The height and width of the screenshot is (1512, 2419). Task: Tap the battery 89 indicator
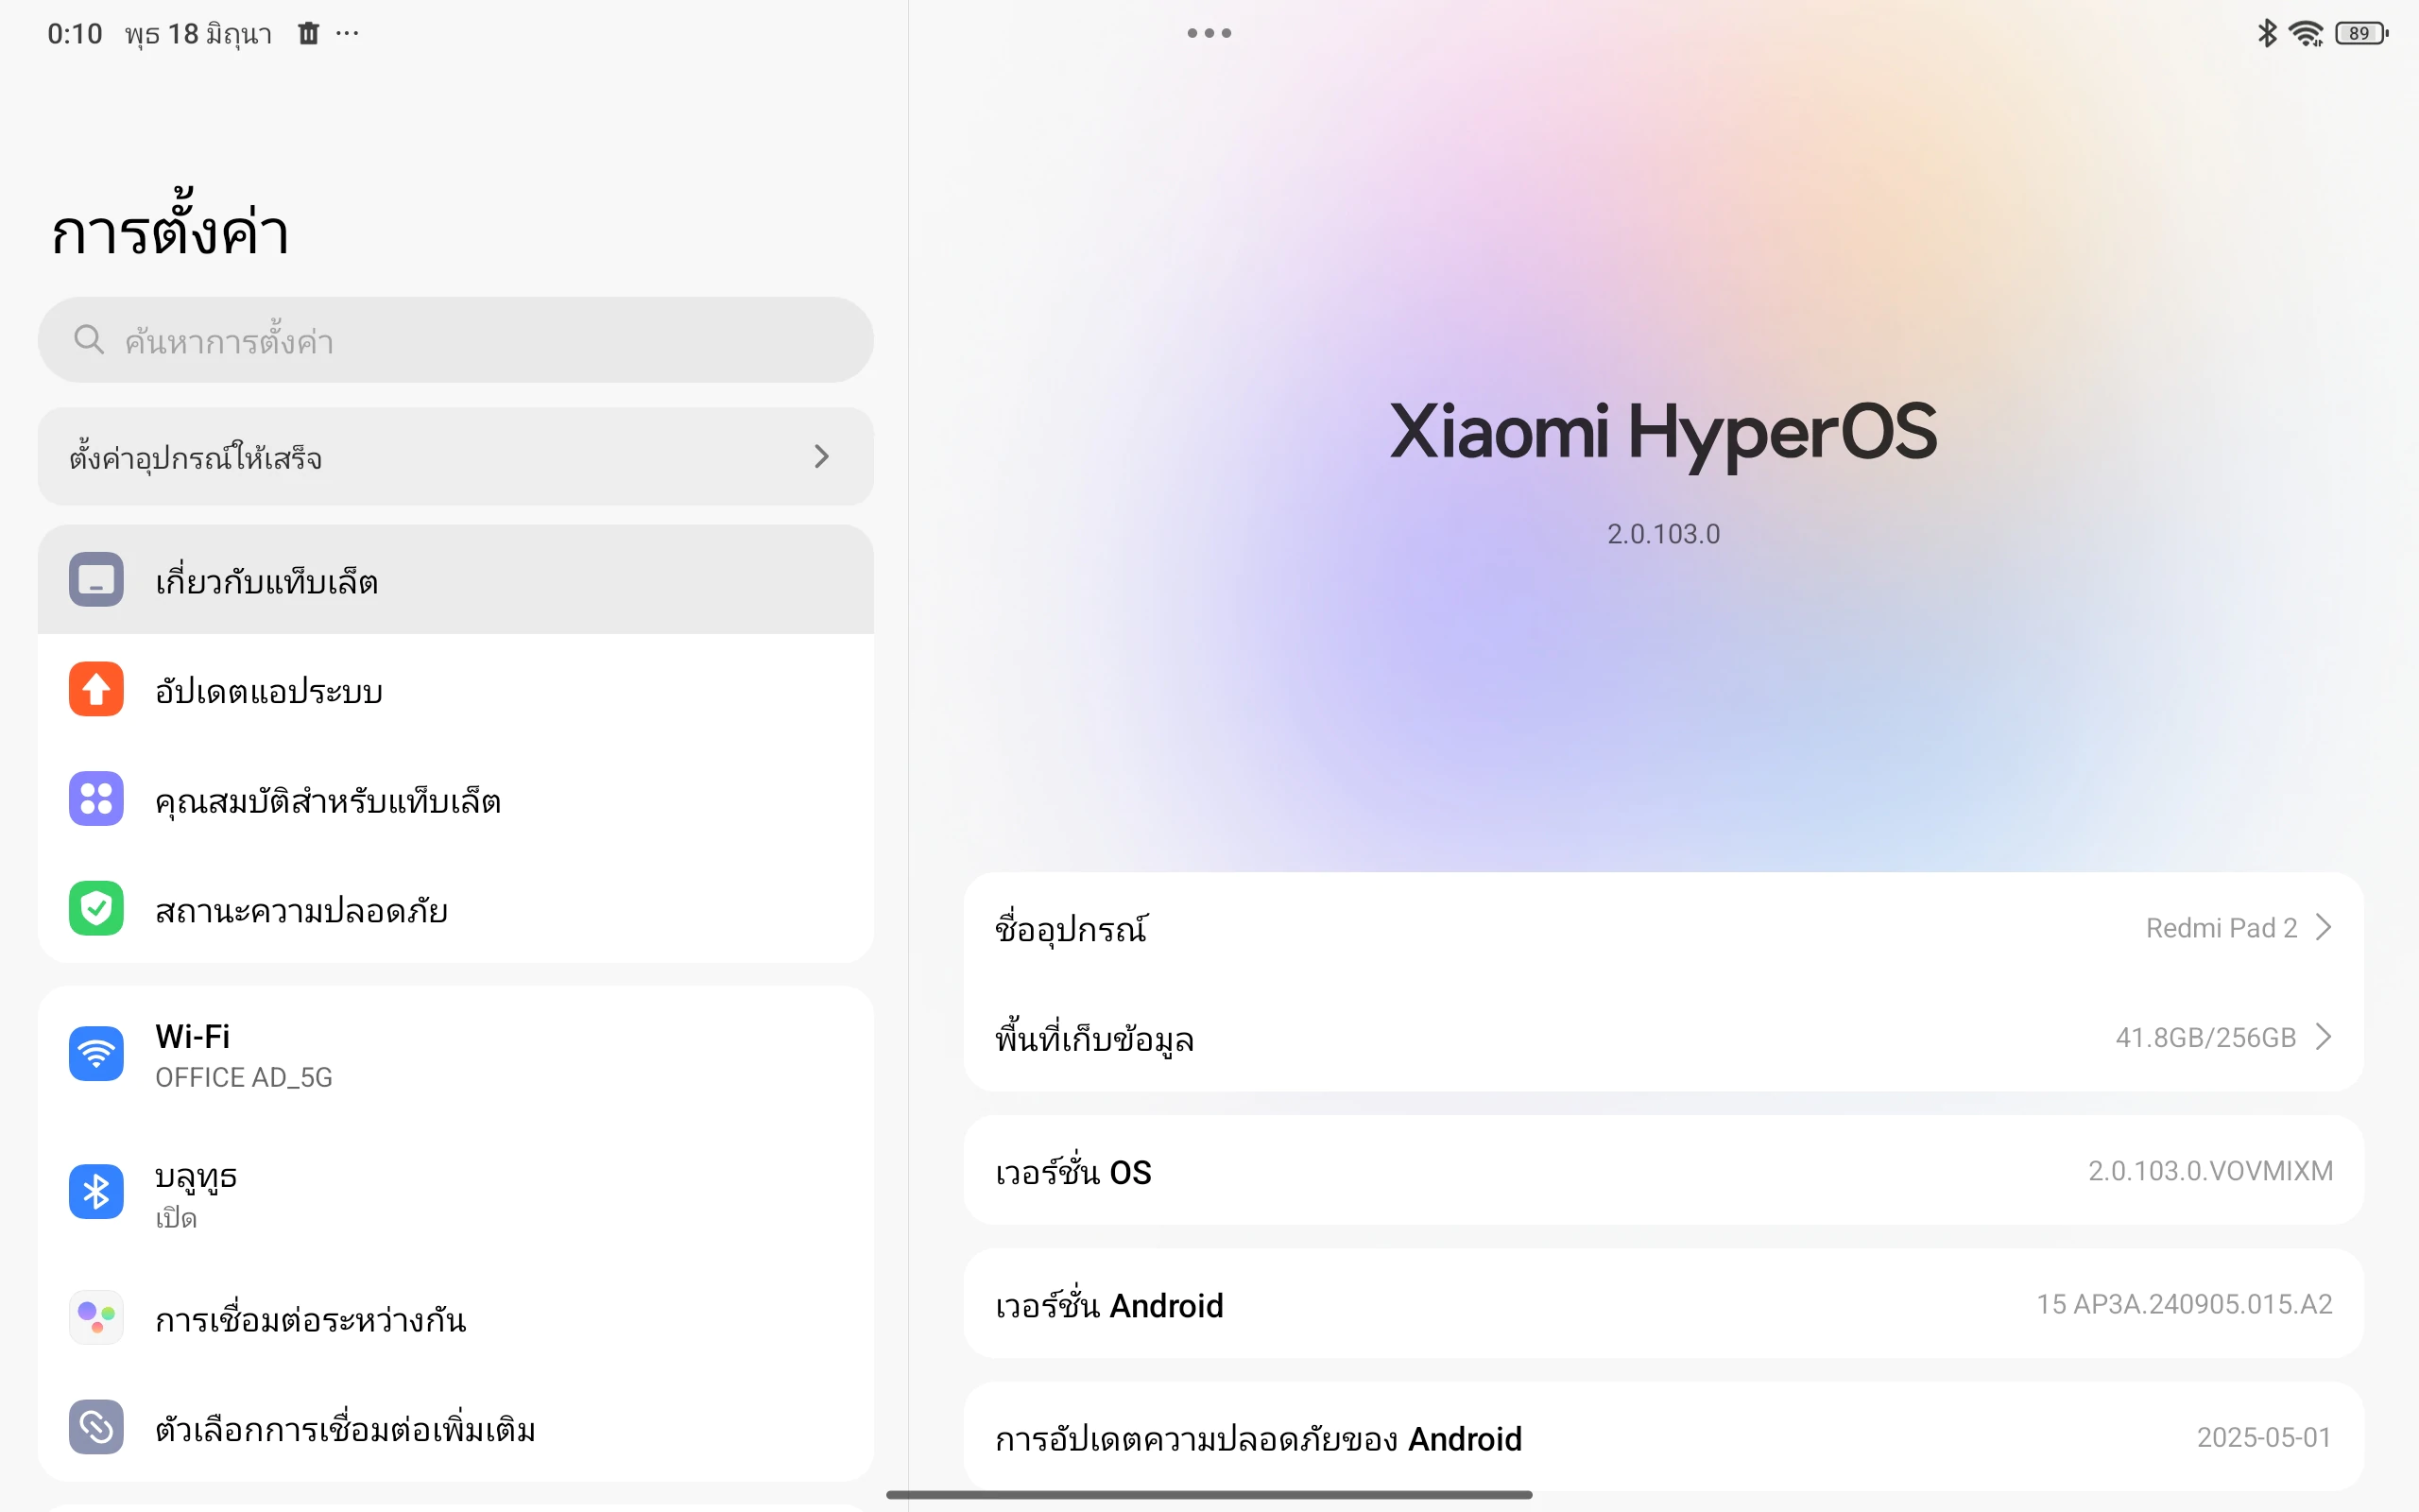point(2361,33)
